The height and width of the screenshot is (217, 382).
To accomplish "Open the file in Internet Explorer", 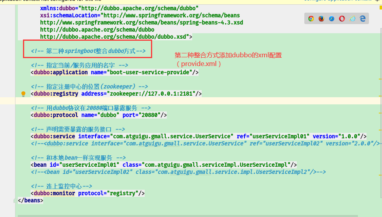I will tap(352, 19).
